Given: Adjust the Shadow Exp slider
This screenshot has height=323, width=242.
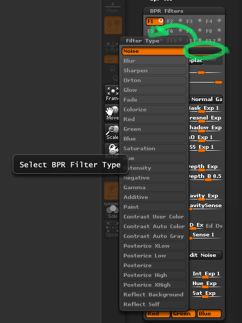Looking at the screenshot, I should pos(205,128).
